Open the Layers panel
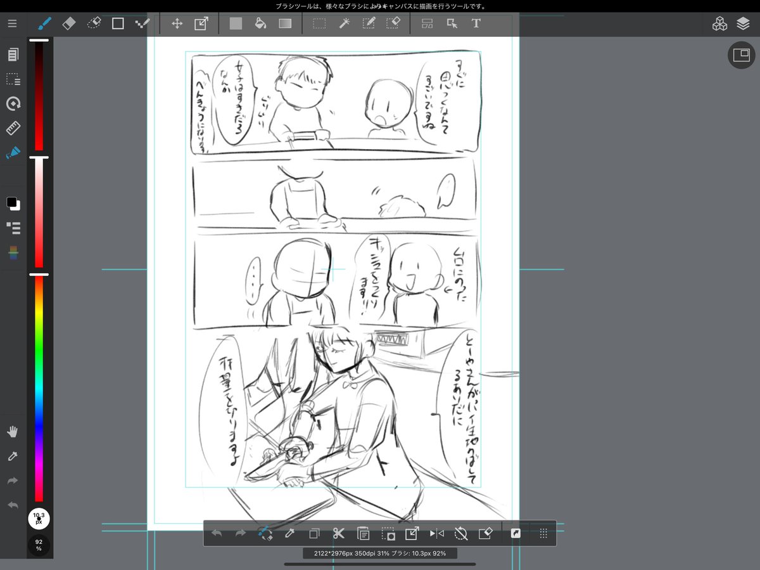Screen dimensions: 760x570 [743, 24]
